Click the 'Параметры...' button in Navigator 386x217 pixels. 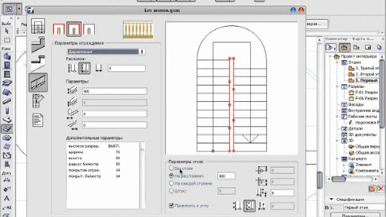[x=355, y=215]
